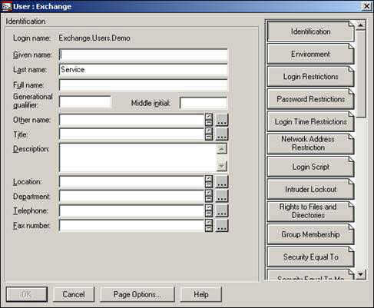Open the Login Script page

tap(310, 167)
